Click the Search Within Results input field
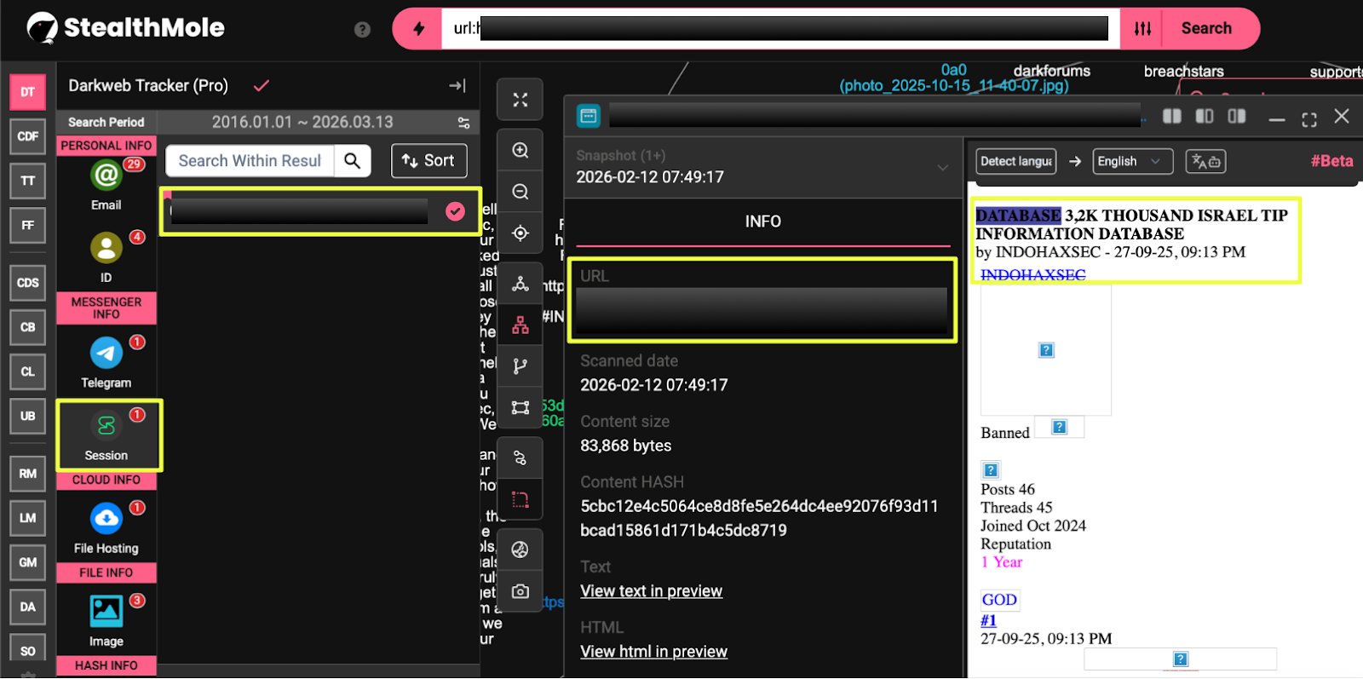Image resolution: width=1363 pixels, height=679 pixels. pyautogui.click(x=250, y=161)
